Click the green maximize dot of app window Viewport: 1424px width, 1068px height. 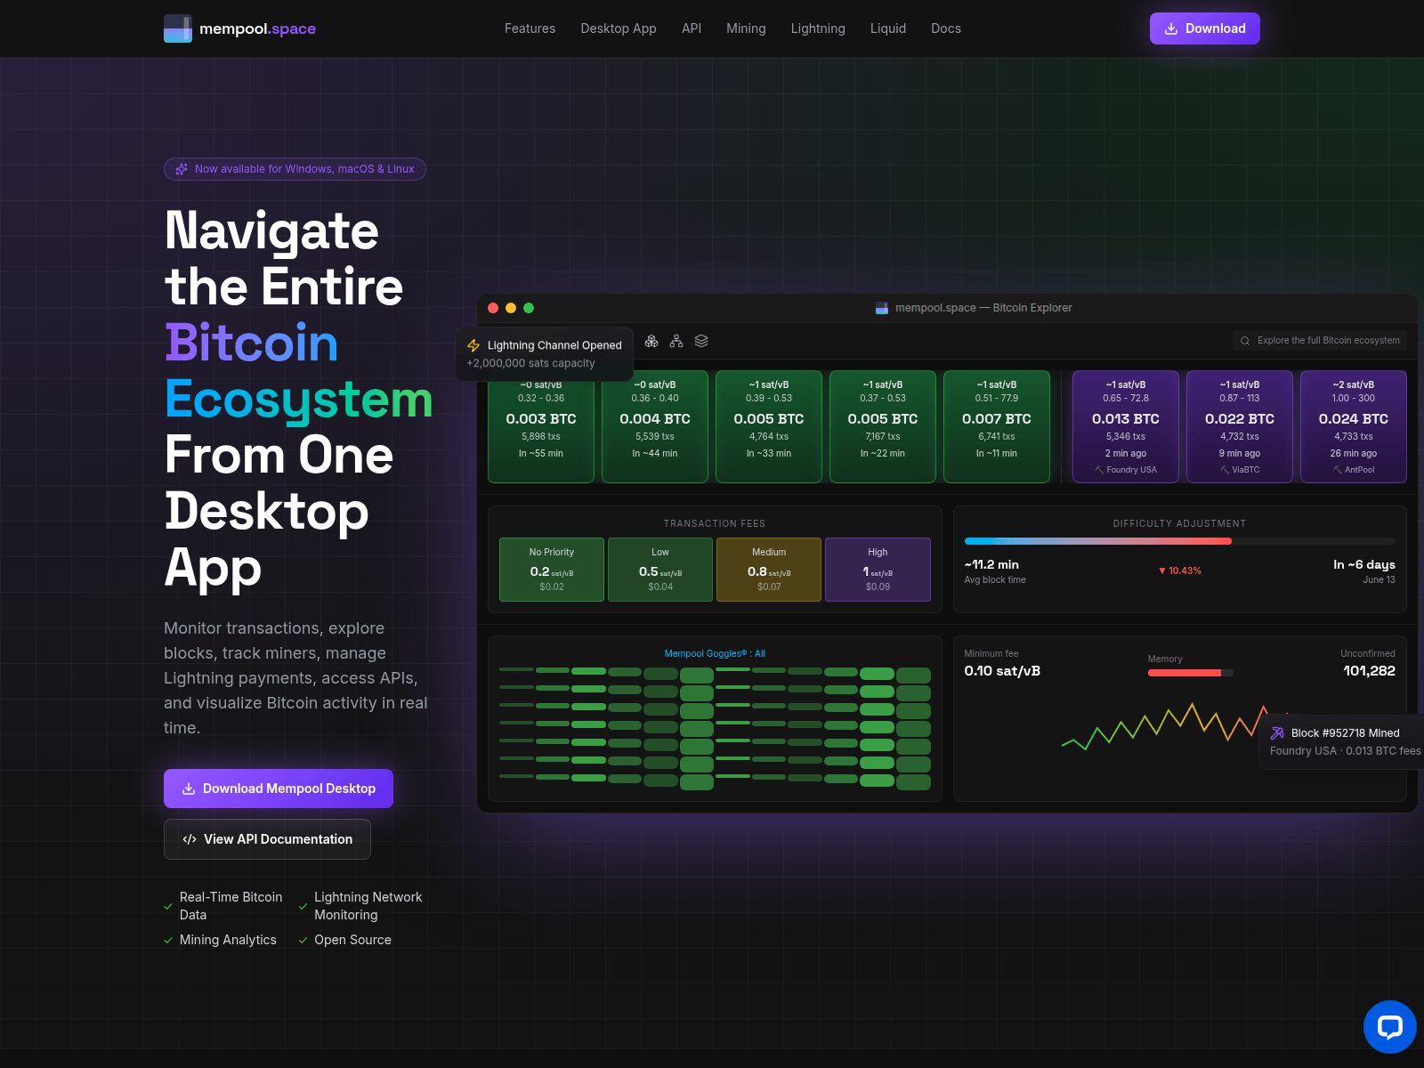(x=529, y=308)
